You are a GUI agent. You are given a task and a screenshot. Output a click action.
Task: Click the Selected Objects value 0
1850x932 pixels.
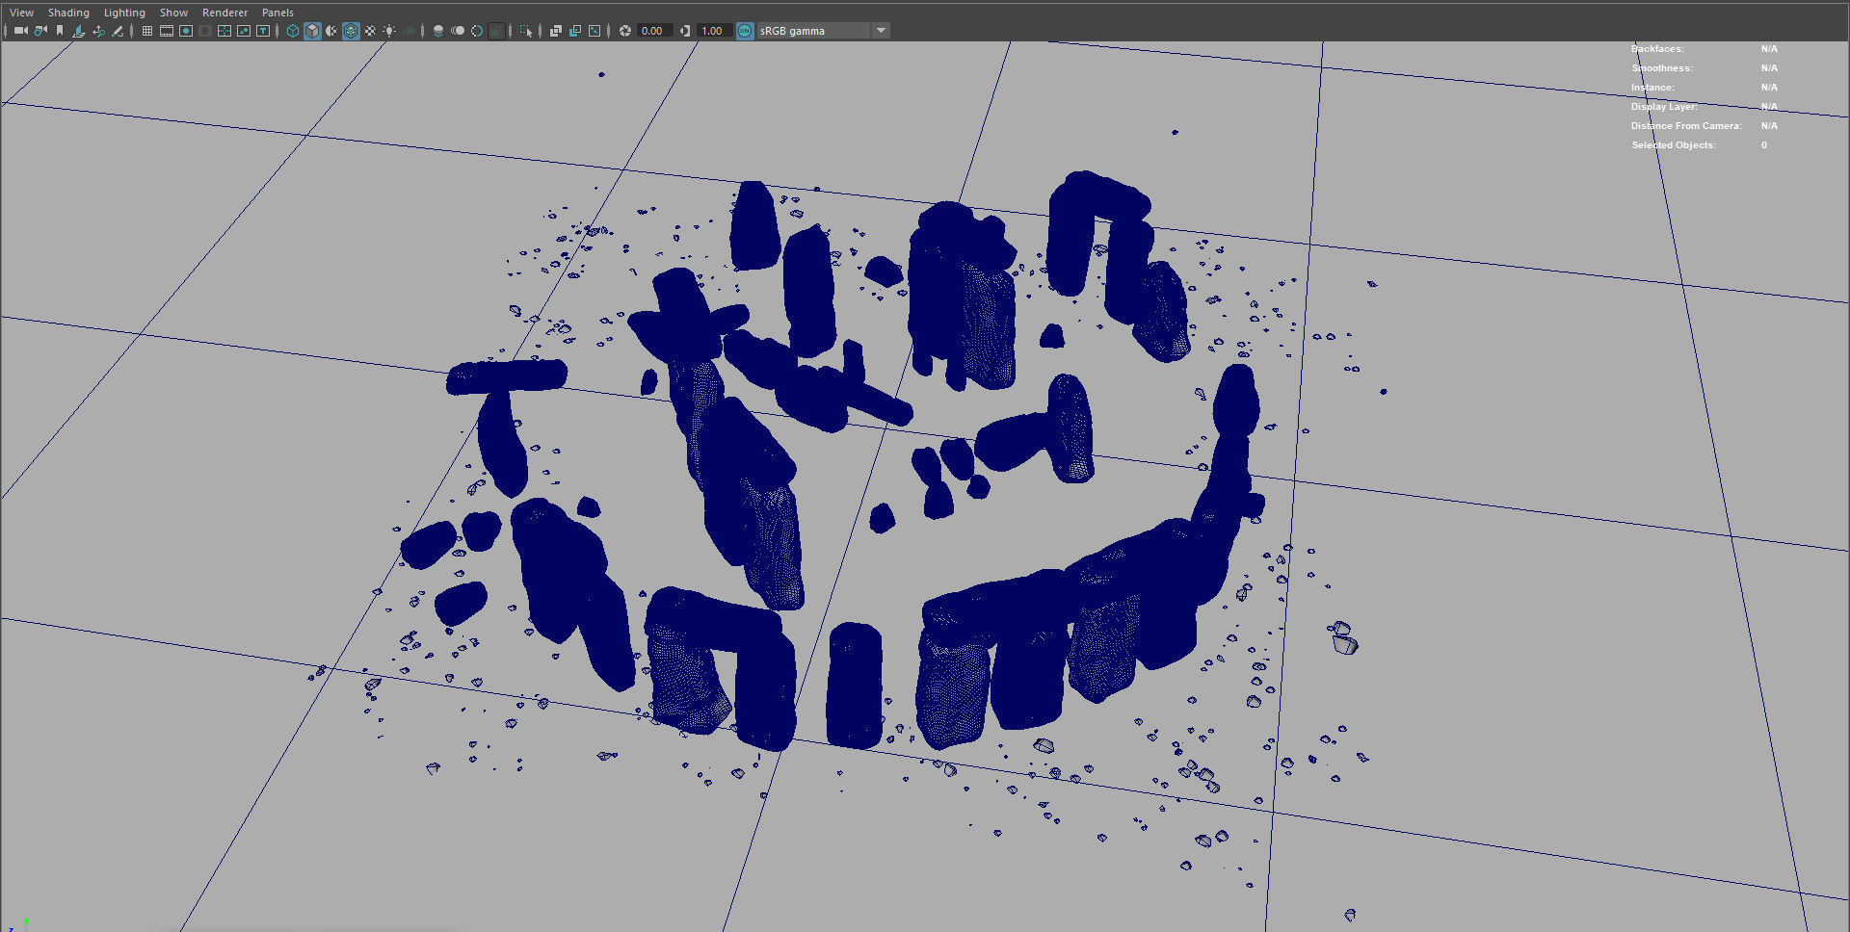tap(1764, 145)
